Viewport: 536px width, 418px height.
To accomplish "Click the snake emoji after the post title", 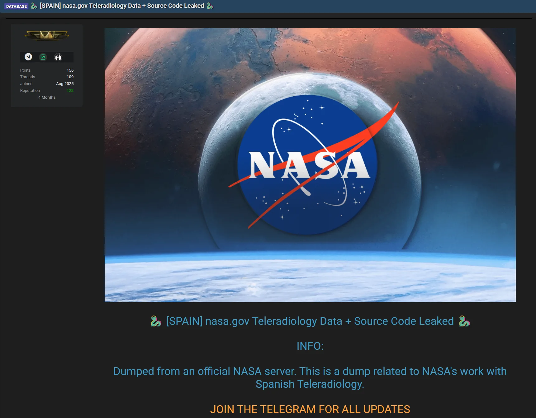I will [x=464, y=321].
